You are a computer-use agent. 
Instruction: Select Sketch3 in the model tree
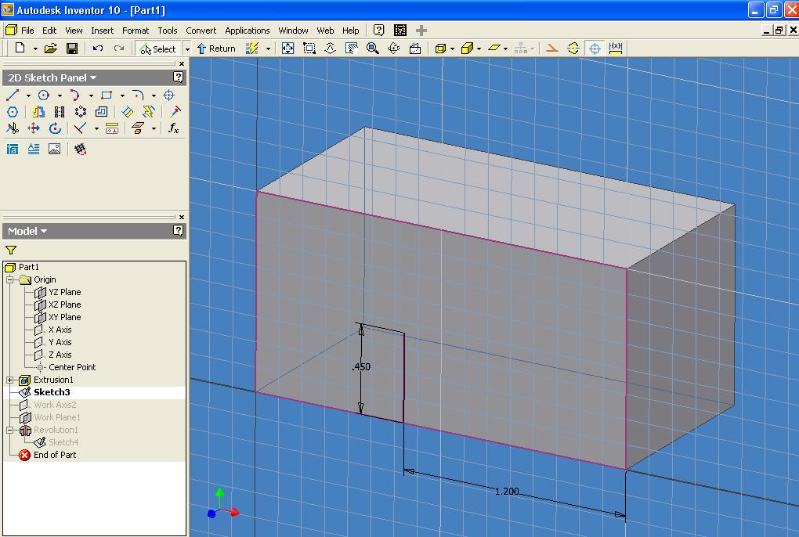(x=52, y=392)
